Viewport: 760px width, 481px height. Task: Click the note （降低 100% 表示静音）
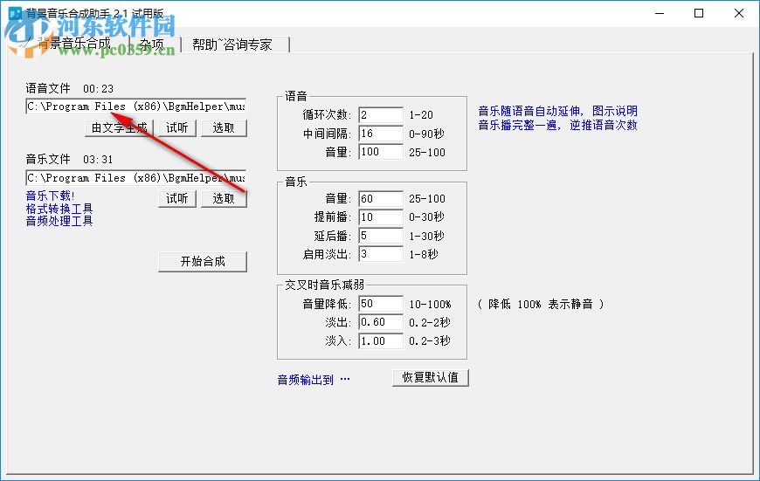click(x=541, y=304)
